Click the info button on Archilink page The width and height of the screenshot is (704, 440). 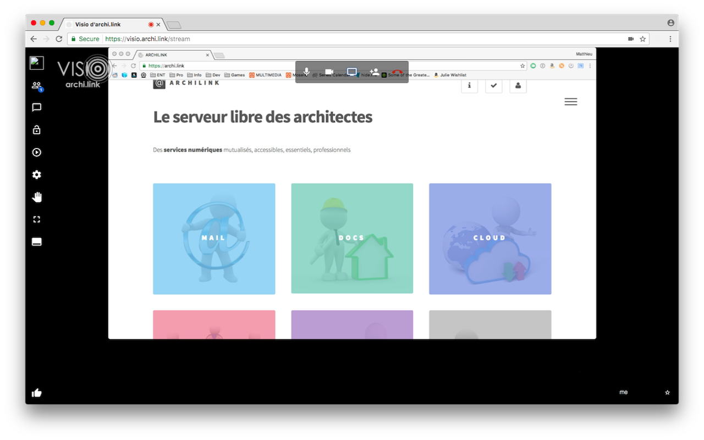pos(469,86)
